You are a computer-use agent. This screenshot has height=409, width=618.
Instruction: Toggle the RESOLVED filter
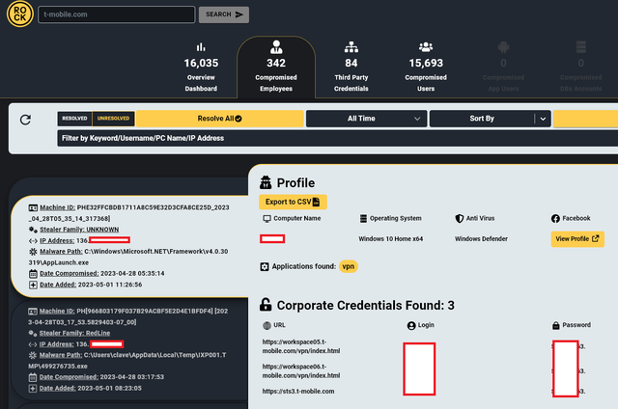click(x=74, y=119)
